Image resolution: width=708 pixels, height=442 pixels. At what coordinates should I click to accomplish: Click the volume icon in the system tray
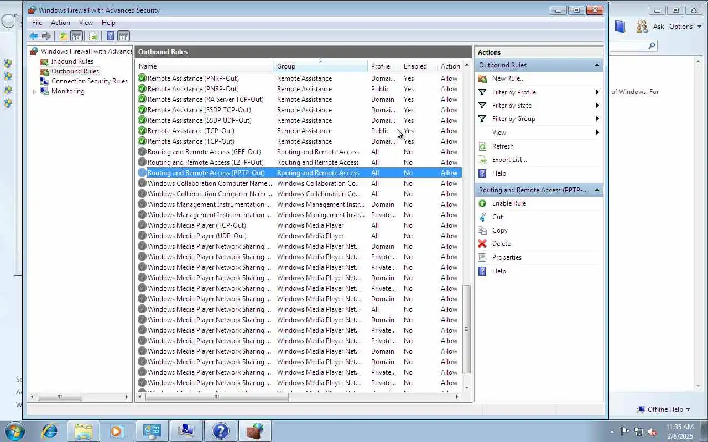click(x=653, y=432)
